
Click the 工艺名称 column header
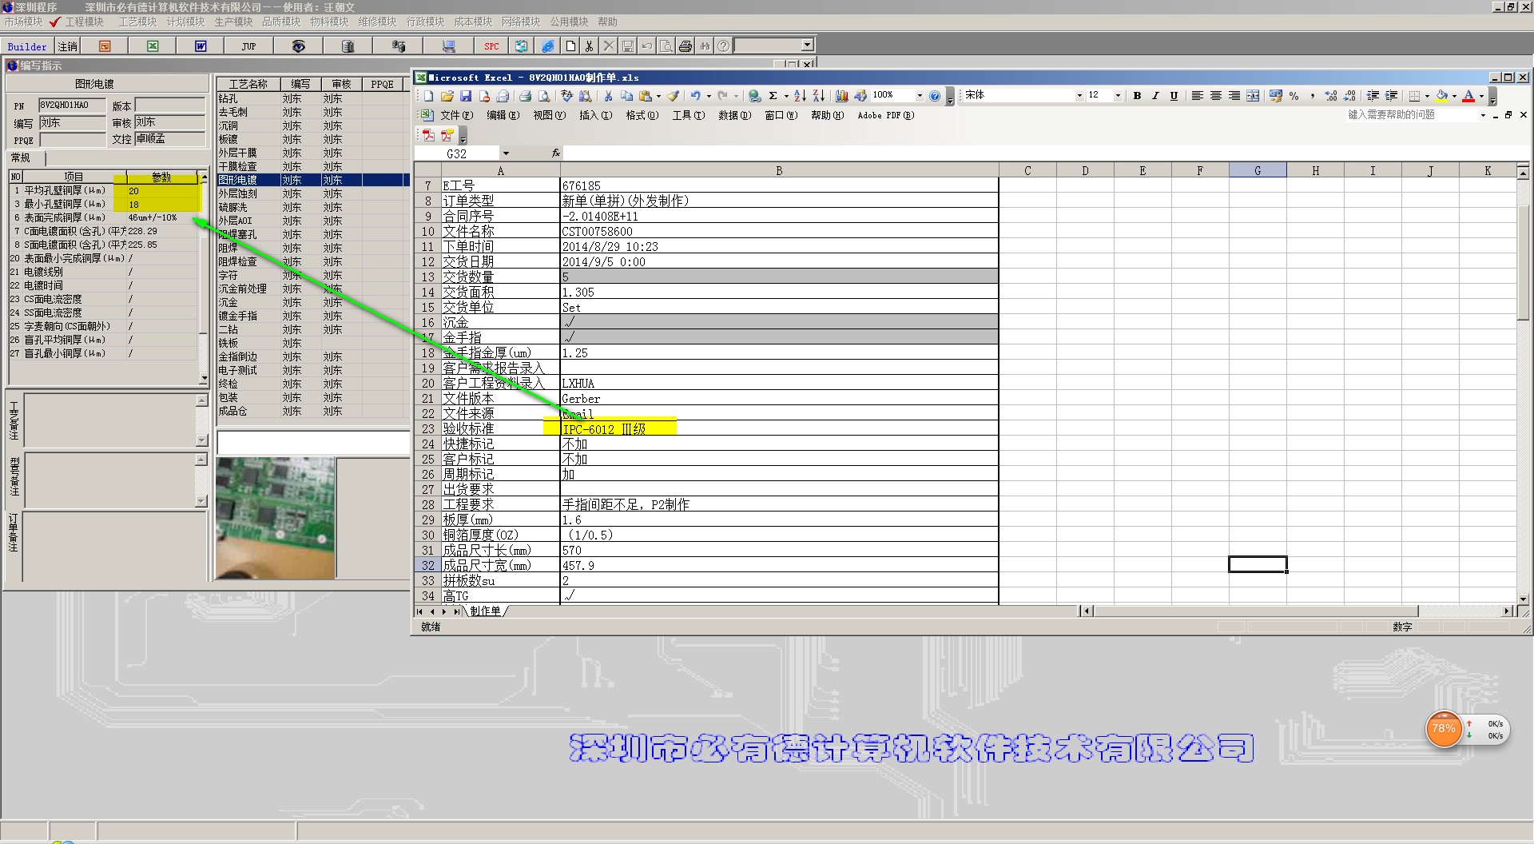248,84
